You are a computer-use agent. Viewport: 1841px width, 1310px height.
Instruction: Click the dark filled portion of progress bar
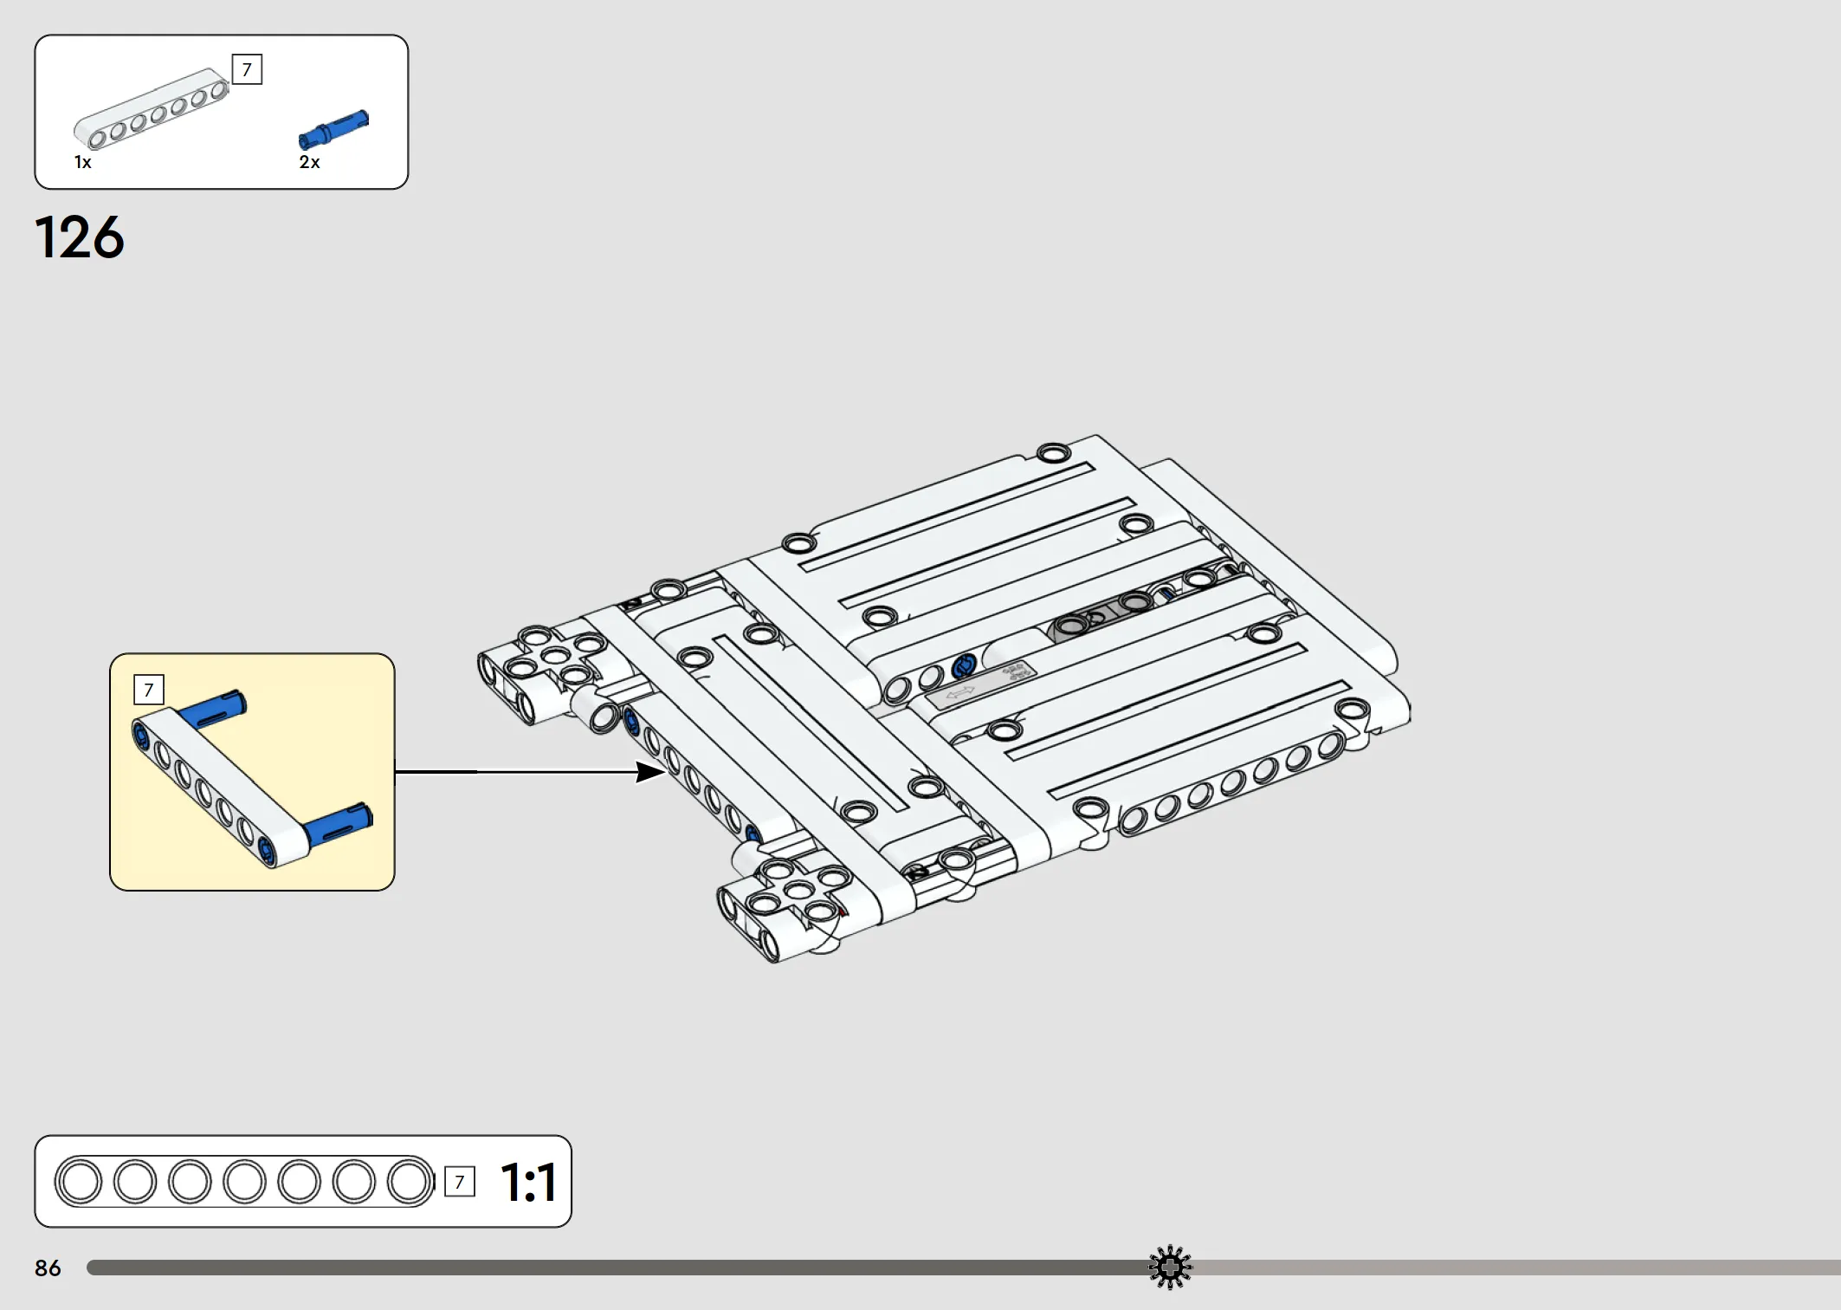(617, 1268)
